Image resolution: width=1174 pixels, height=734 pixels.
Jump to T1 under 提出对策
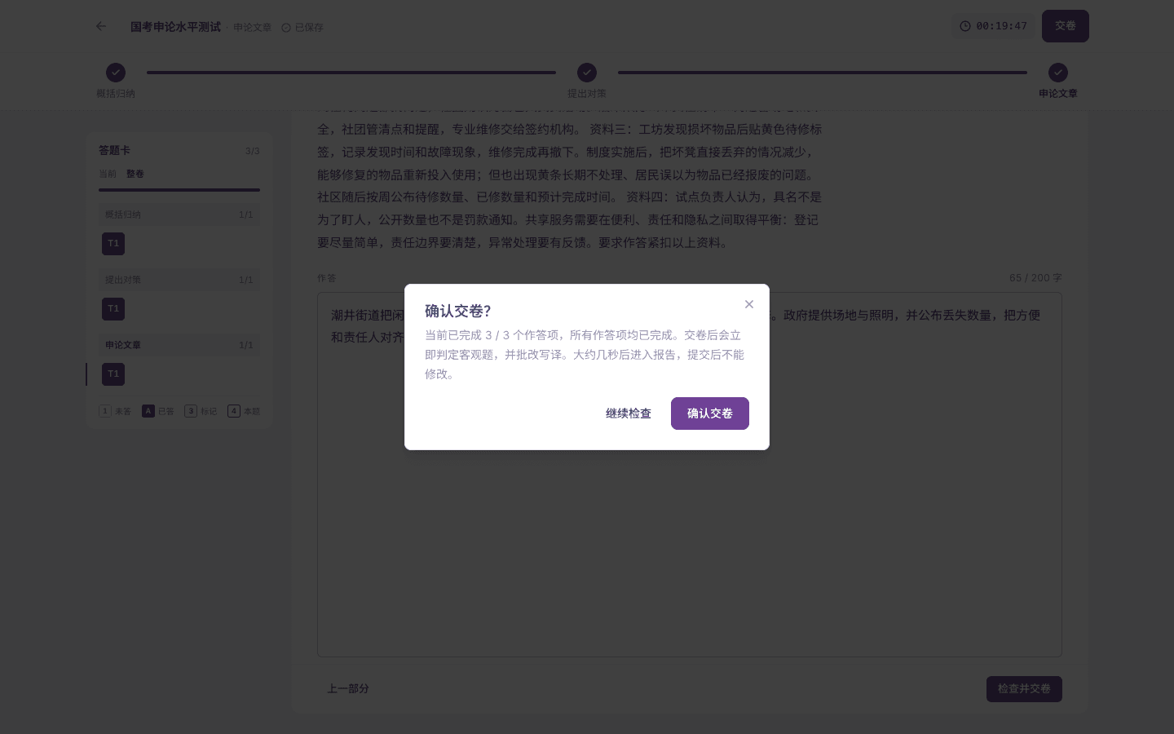point(113,309)
